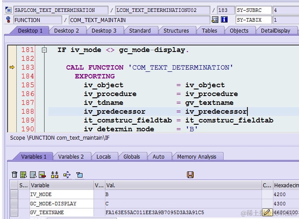Click the SAPLCOM_TEXT_DETERMINATION program field

point(61,10)
